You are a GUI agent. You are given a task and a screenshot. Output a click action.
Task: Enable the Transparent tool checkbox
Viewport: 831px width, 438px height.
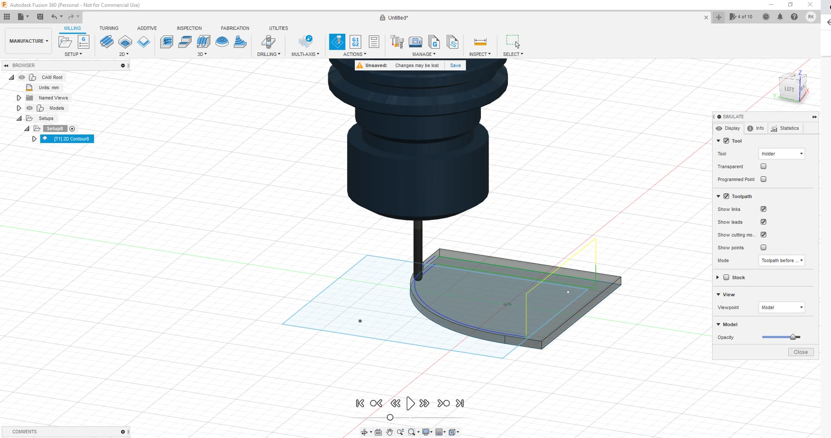[x=763, y=166]
